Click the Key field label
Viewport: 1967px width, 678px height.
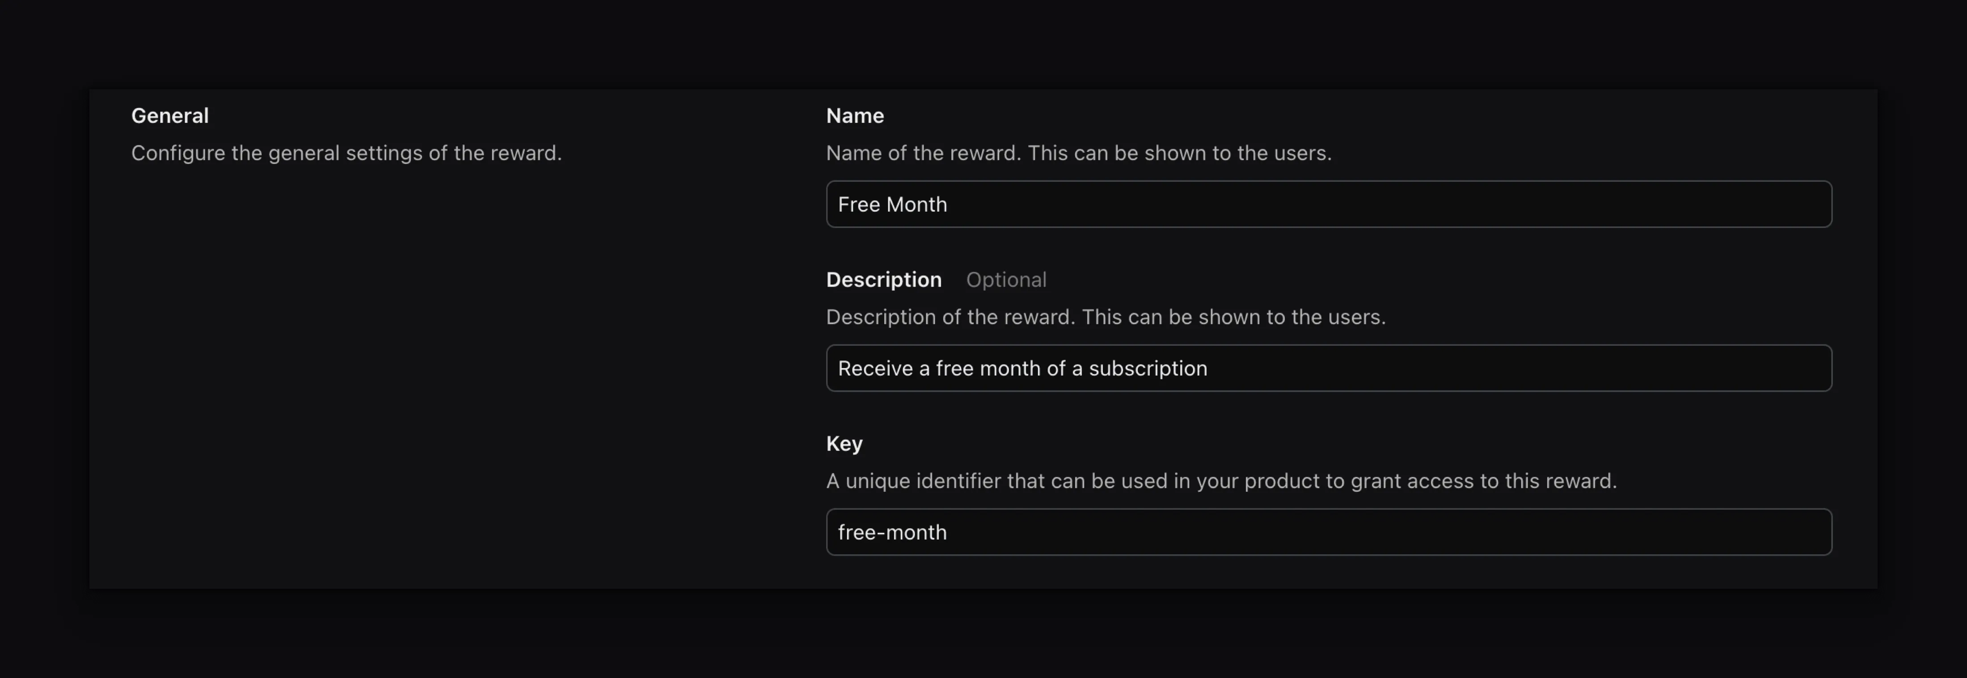coord(844,443)
